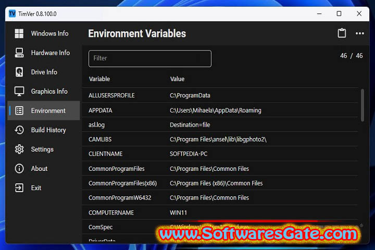Sort by the Variable column header
This screenshot has width=375, height=250.
[99, 79]
